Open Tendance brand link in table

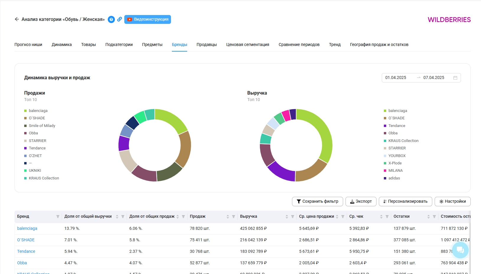click(26, 251)
